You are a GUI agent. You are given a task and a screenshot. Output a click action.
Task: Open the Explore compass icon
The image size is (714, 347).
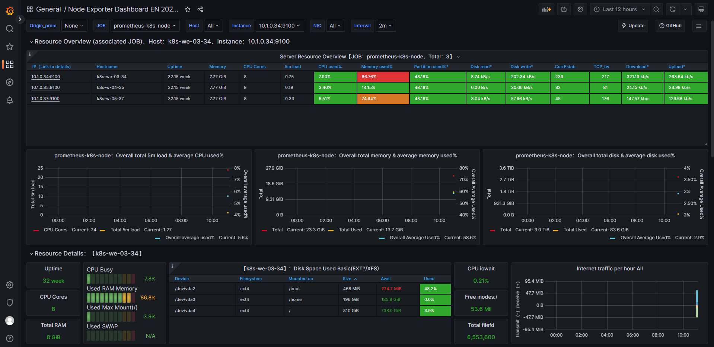coord(10,82)
